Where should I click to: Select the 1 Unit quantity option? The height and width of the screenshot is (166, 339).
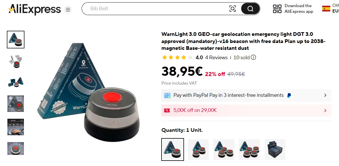pos(173,149)
